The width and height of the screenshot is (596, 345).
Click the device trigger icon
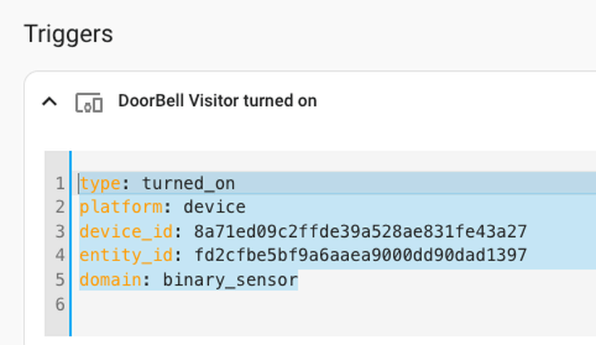(89, 102)
